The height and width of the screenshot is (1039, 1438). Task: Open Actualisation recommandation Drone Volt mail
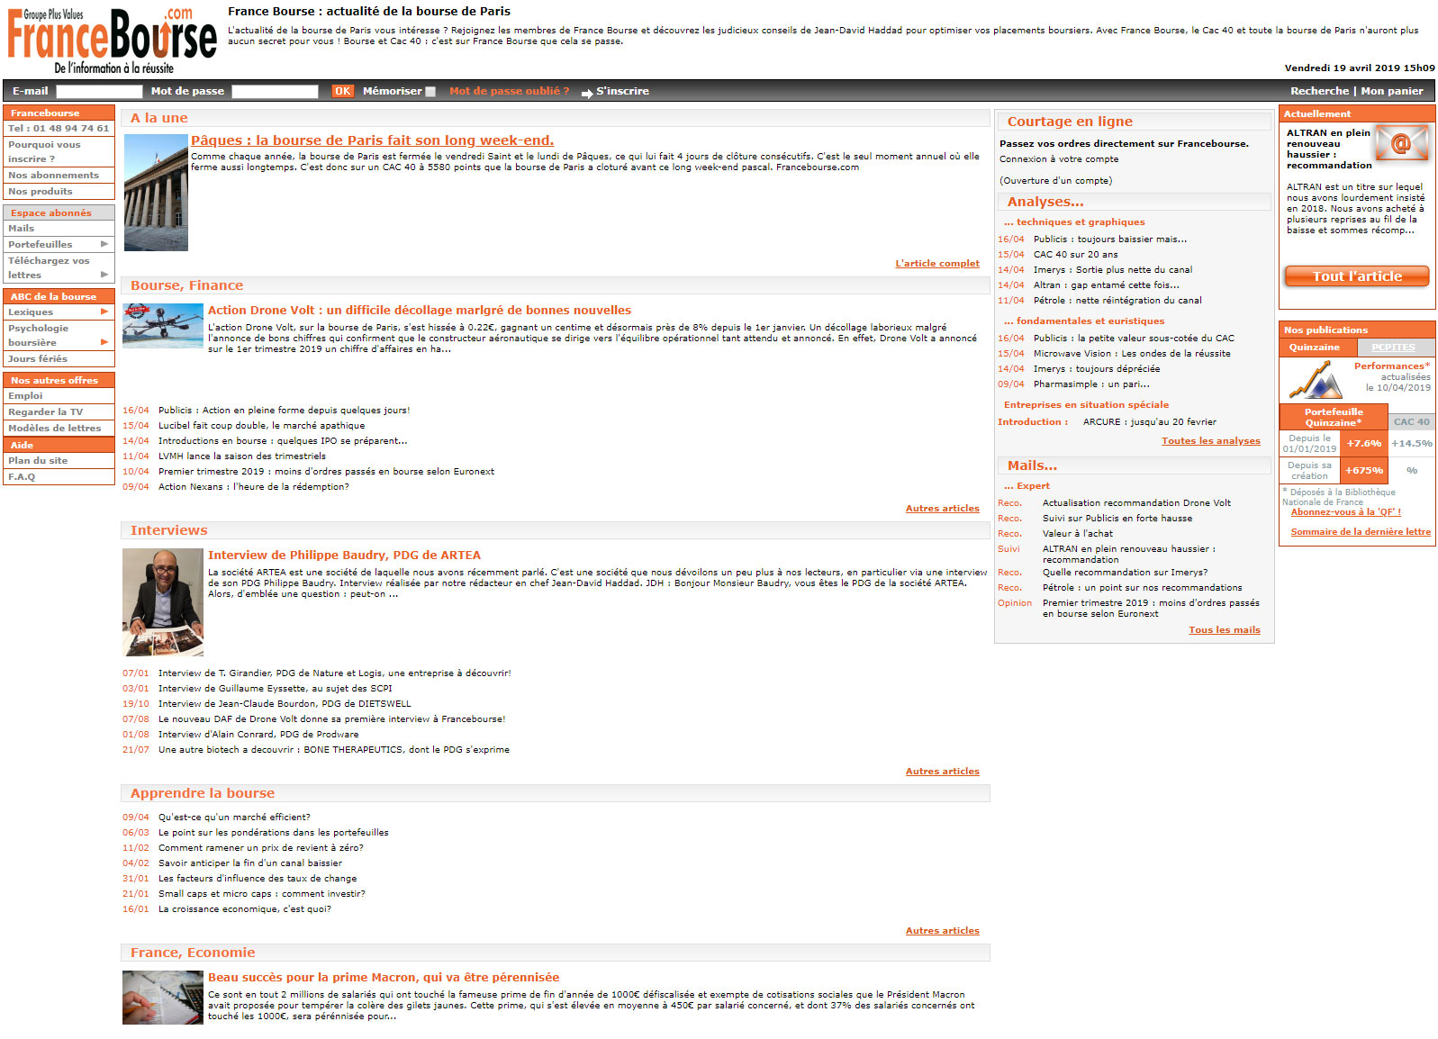click(1136, 503)
